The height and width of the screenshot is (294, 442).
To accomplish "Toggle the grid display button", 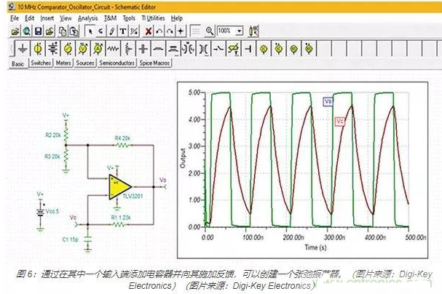I will 196,31.
